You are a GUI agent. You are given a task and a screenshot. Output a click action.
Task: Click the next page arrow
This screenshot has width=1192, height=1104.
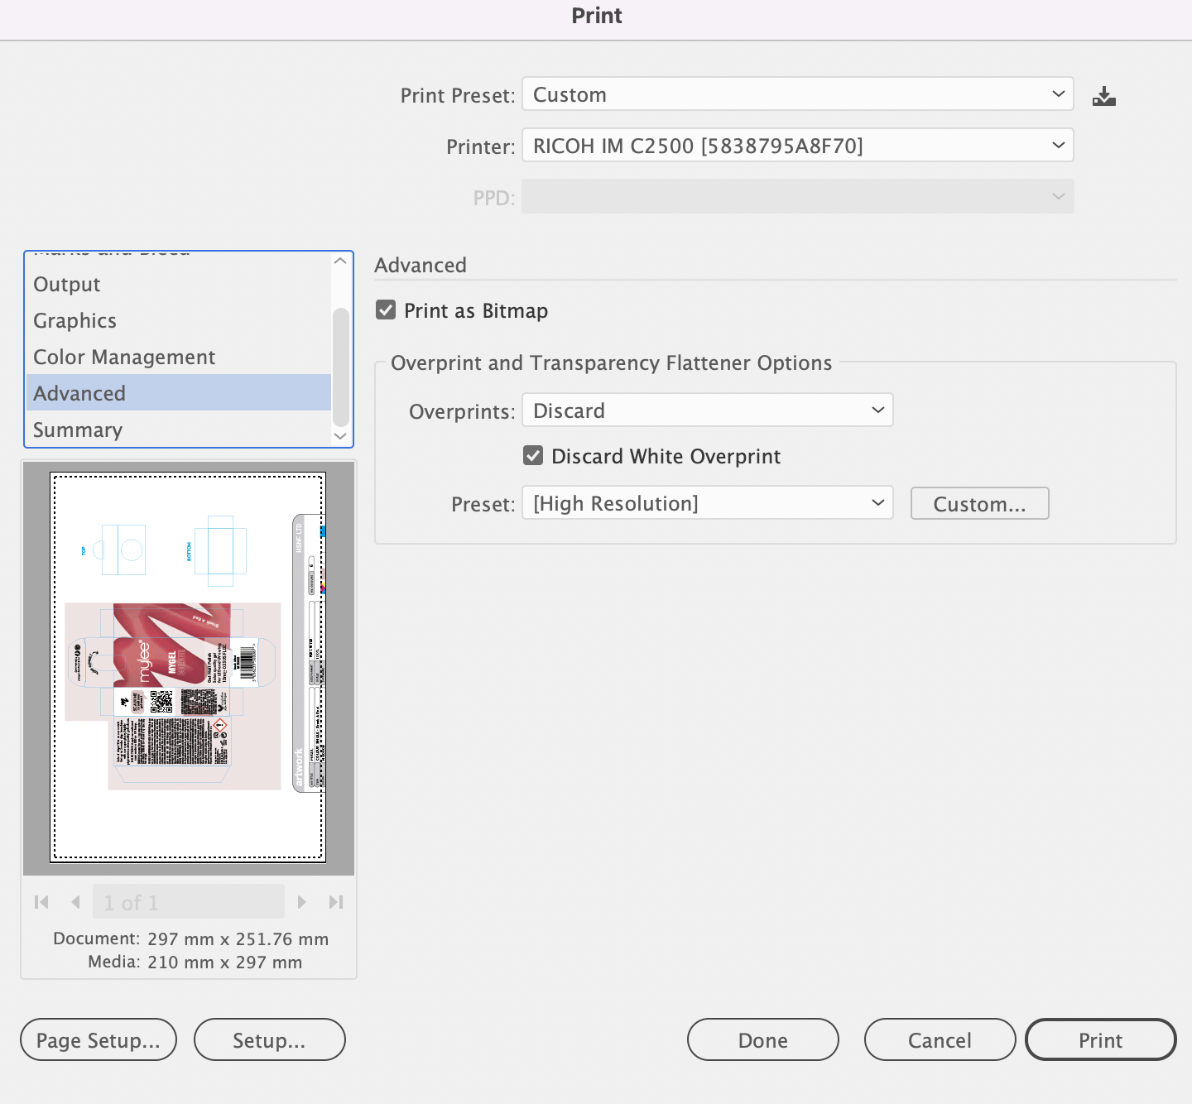tap(302, 902)
